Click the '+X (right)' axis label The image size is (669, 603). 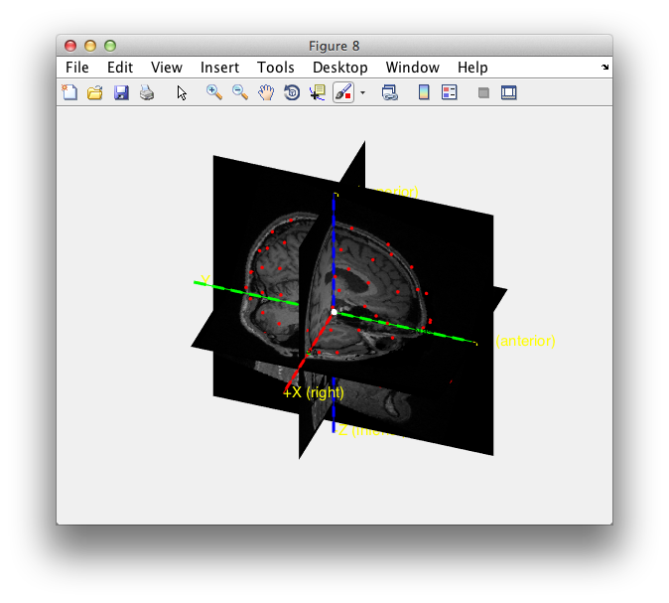click(314, 392)
